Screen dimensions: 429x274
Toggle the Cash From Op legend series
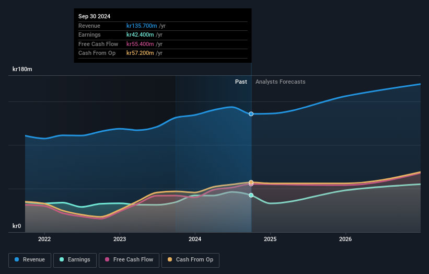[190, 260]
